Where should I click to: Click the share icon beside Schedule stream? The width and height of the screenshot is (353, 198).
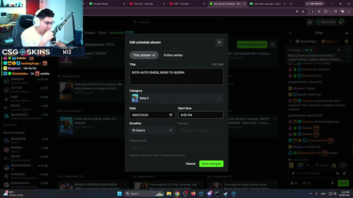[272, 45]
